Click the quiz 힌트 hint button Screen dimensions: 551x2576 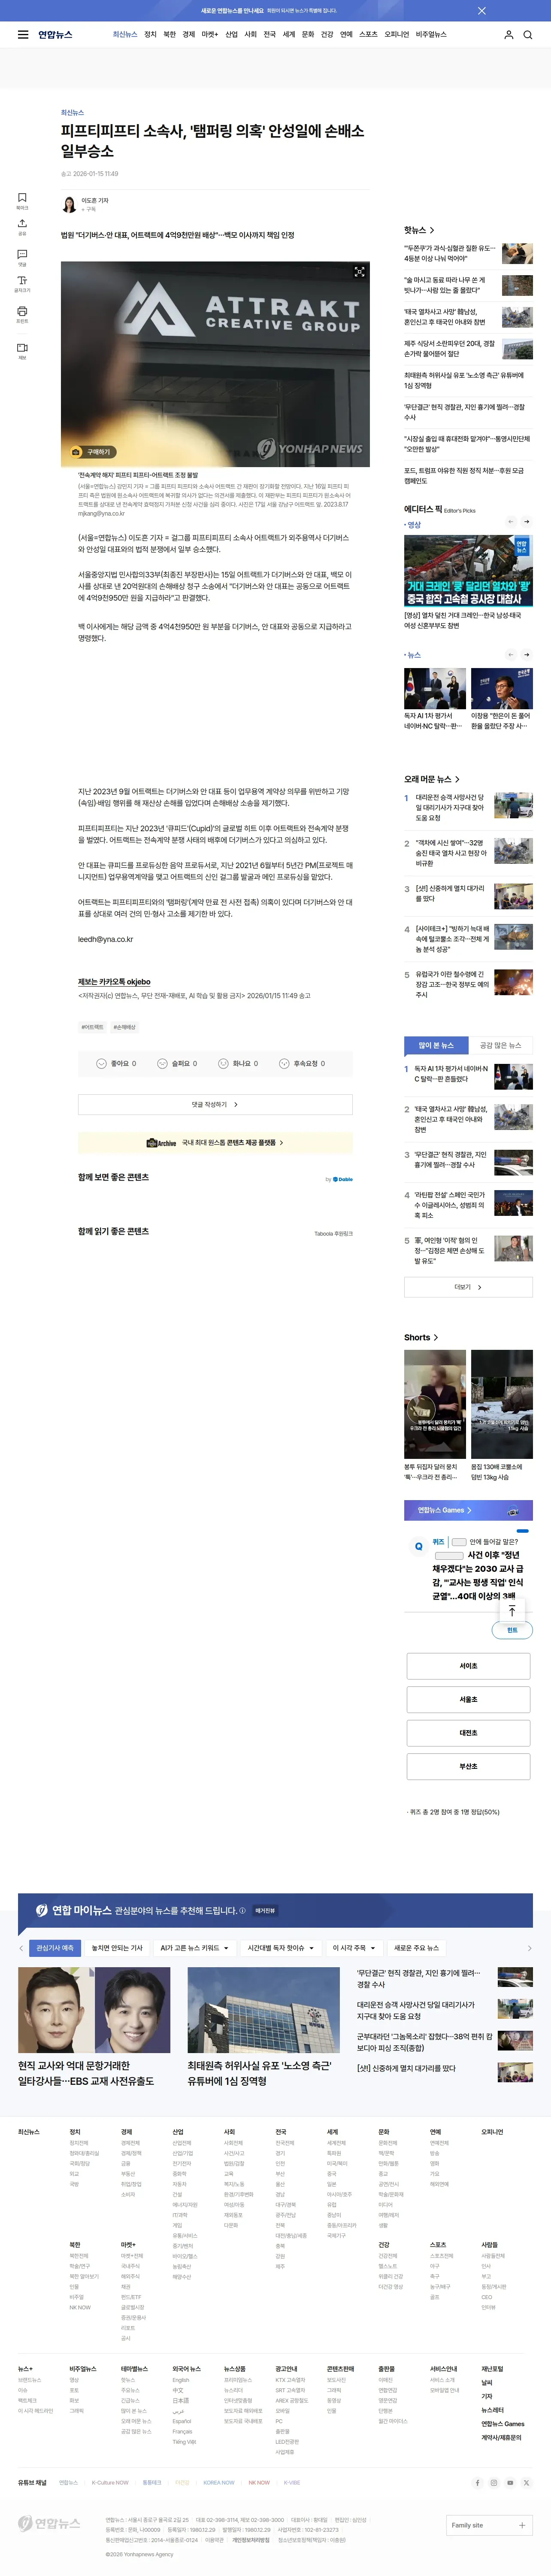[x=512, y=1631]
